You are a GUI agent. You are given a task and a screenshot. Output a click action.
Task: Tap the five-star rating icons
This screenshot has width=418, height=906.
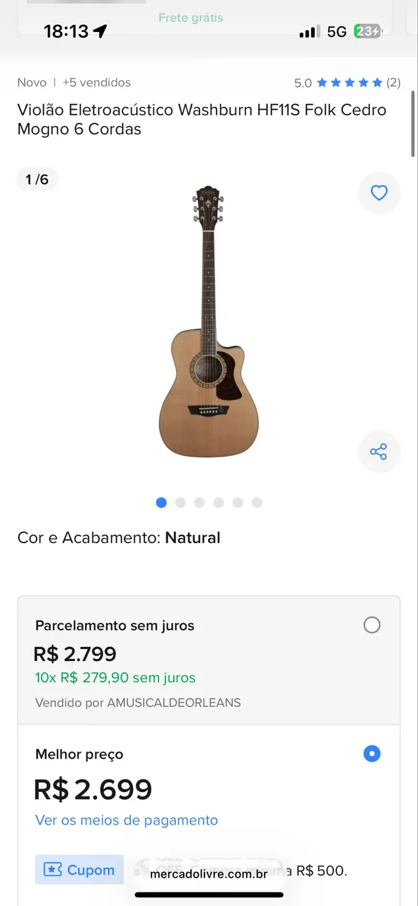tap(349, 83)
